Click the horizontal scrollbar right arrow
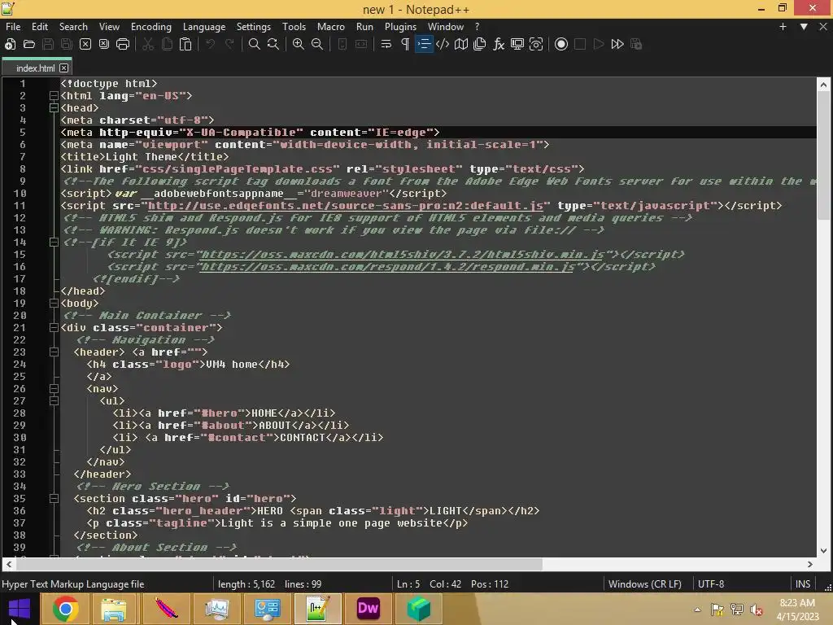833x625 pixels. pyautogui.click(x=810, y=565)
